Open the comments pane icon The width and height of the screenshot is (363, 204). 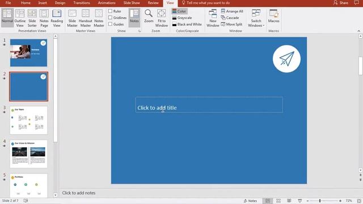click(356, 3)
